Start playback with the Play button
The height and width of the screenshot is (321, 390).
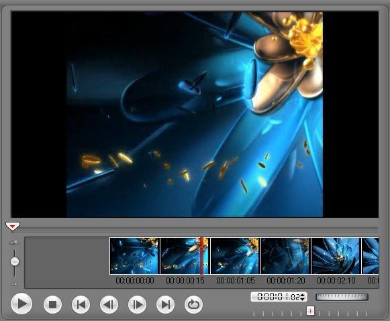21,304
